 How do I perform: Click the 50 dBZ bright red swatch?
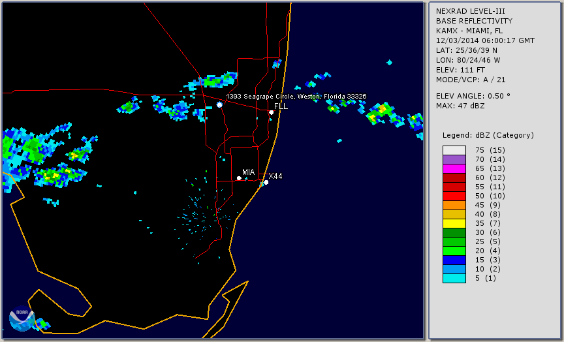(454, 196)
